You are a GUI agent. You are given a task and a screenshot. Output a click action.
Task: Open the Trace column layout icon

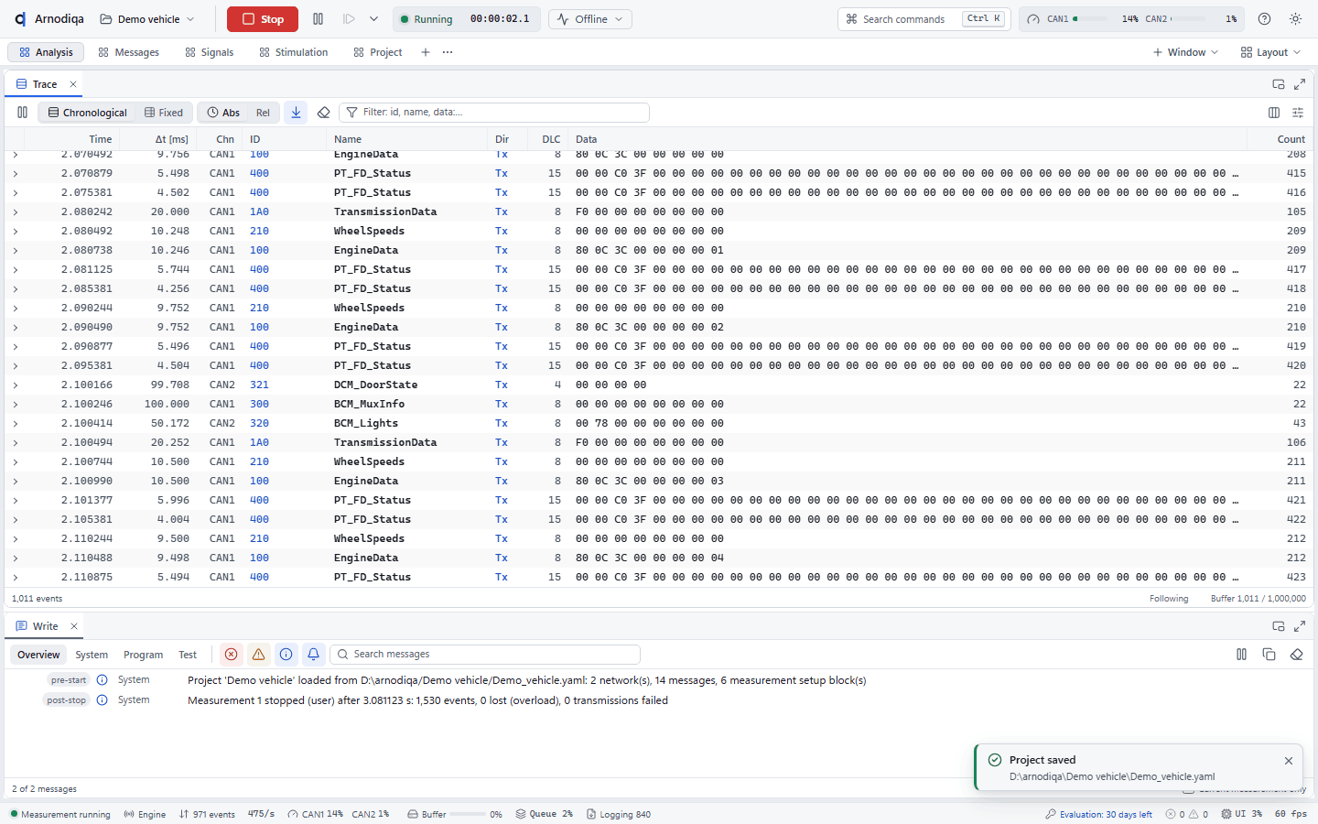pos(1274,113)
